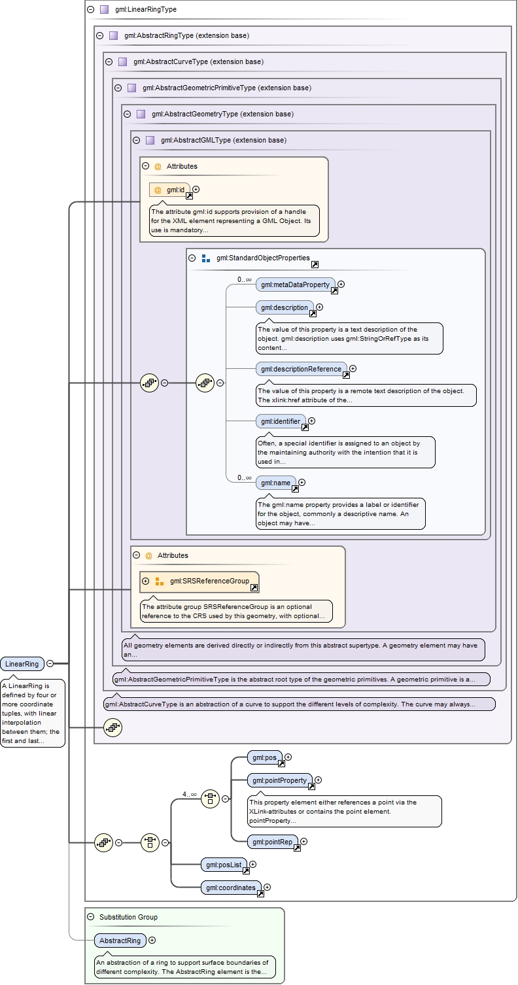The height and width of the screenshot is (985, 518).
Task: Click the link arrow icon on gml:StandardObjectProperties
Action: coord(315,264)
